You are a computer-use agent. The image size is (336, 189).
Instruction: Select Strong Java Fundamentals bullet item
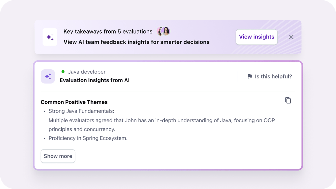point(81,111)
